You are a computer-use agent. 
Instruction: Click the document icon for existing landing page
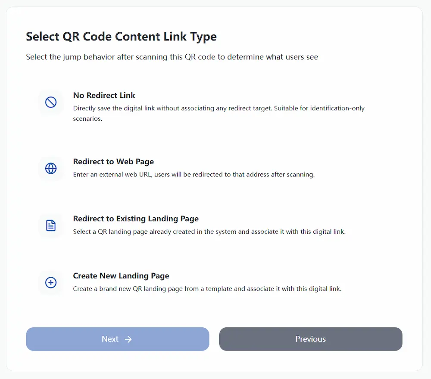[51, 226]
